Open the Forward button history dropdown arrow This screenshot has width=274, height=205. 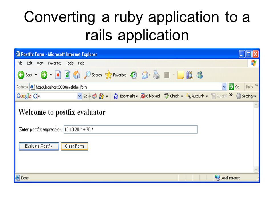(51, 75)
